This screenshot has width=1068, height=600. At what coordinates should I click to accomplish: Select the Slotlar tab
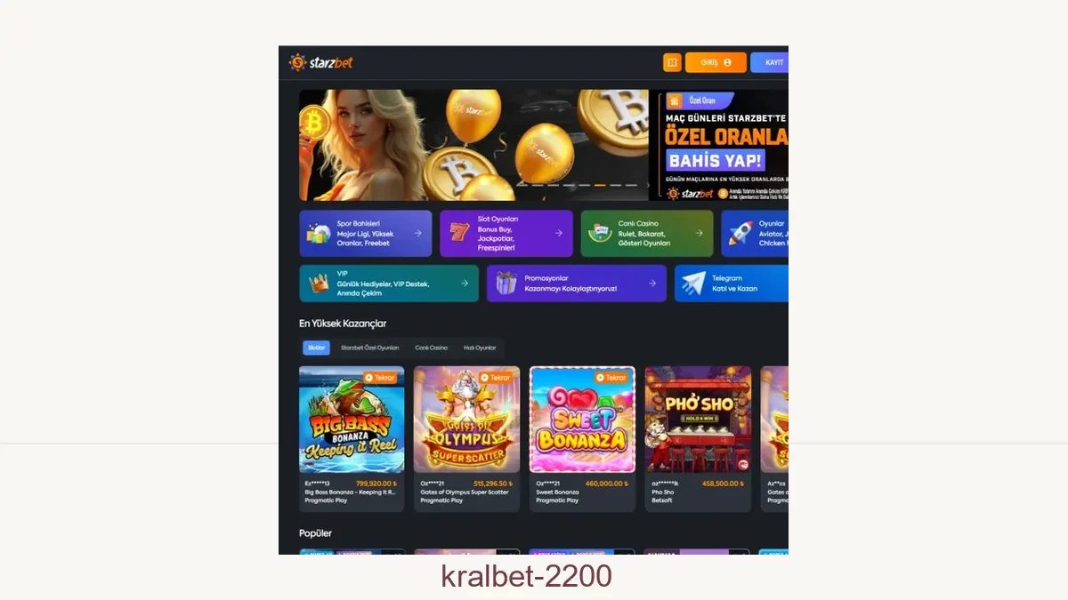(x=316, y=348)
